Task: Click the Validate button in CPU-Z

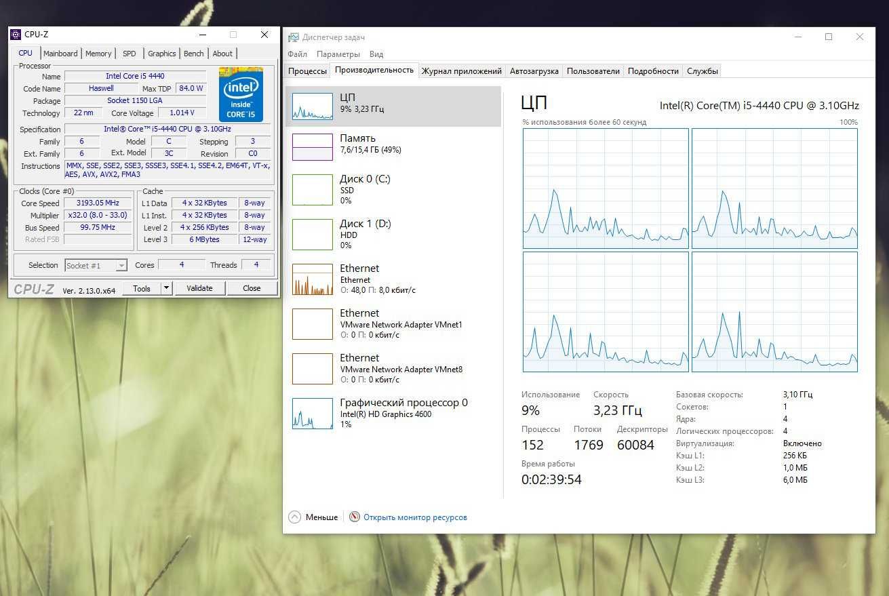Action: point(199,288)
